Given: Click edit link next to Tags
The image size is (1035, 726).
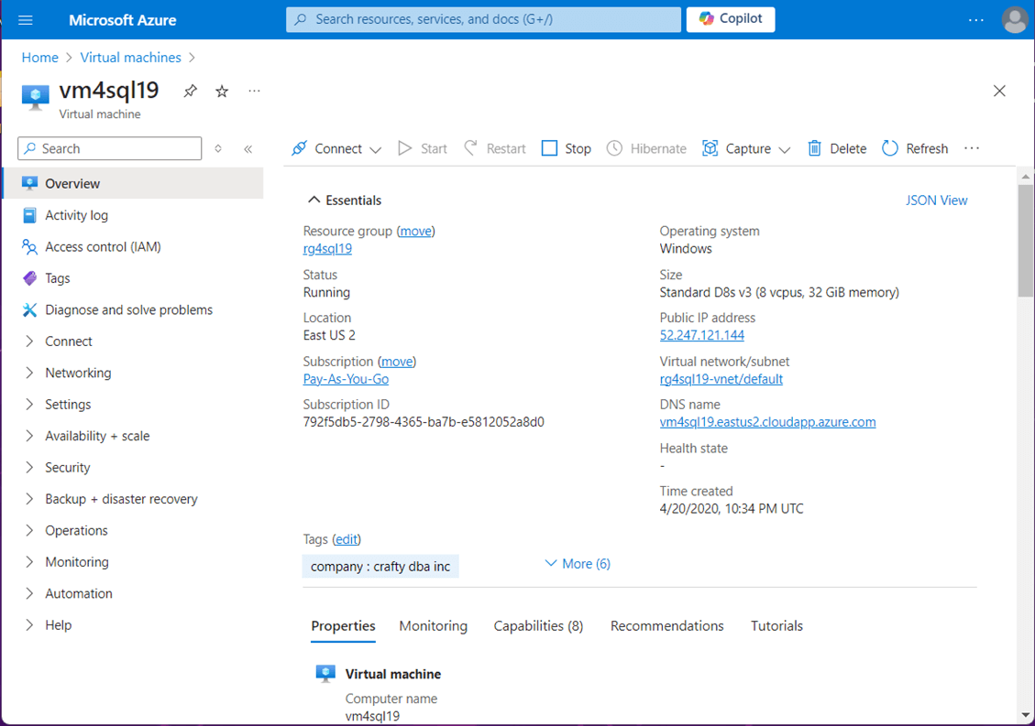Looking at the screenshot, I should [x=347, y=539].
